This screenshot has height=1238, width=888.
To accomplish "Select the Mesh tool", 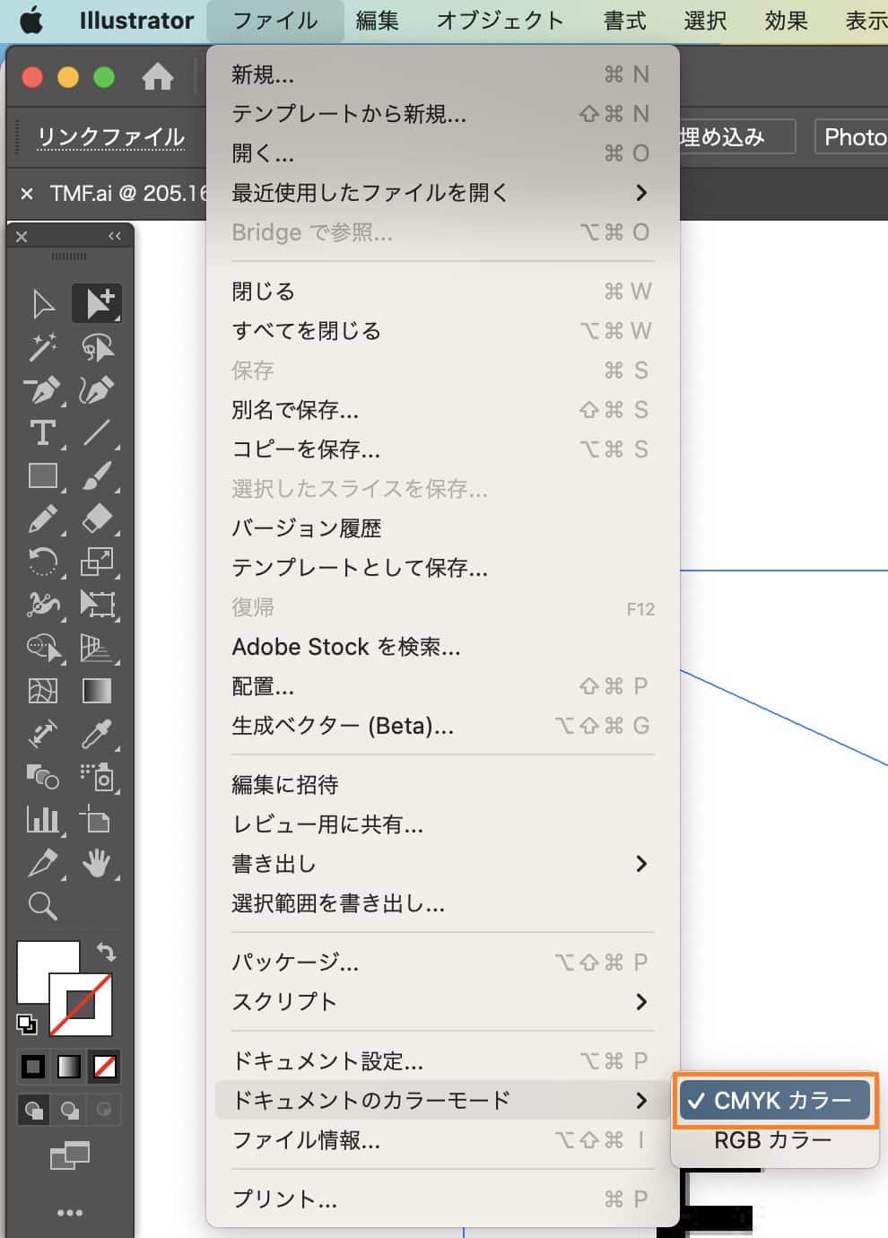I will coord(43,691).
